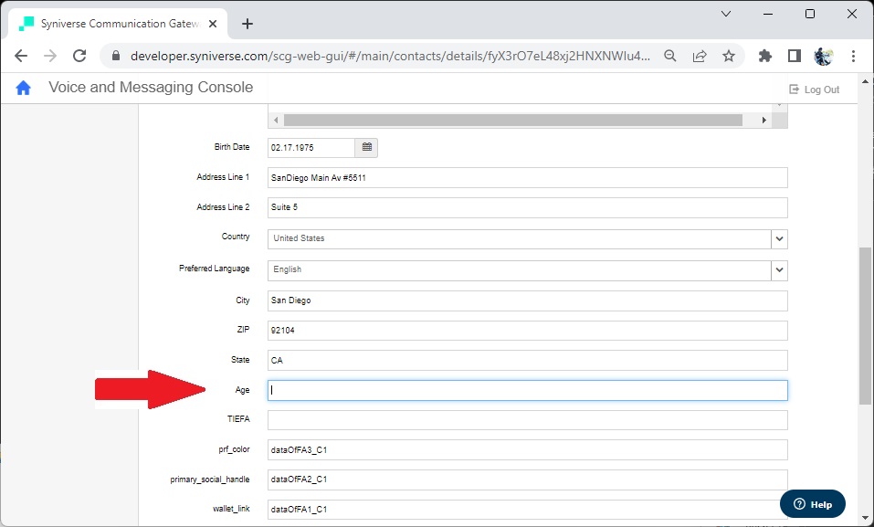Open the browser extensions puzzle icon
This screenshot has height=527, width=874.
click(x=765, y=56)
